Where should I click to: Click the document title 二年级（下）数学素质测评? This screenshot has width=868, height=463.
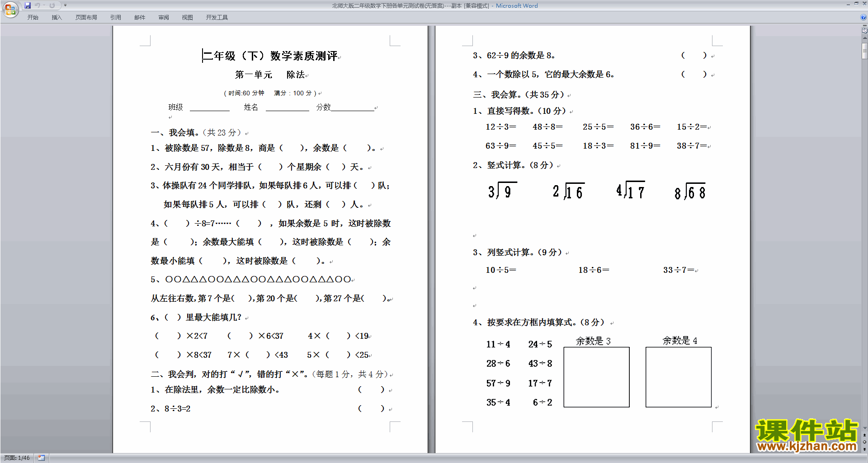(270, 56)
